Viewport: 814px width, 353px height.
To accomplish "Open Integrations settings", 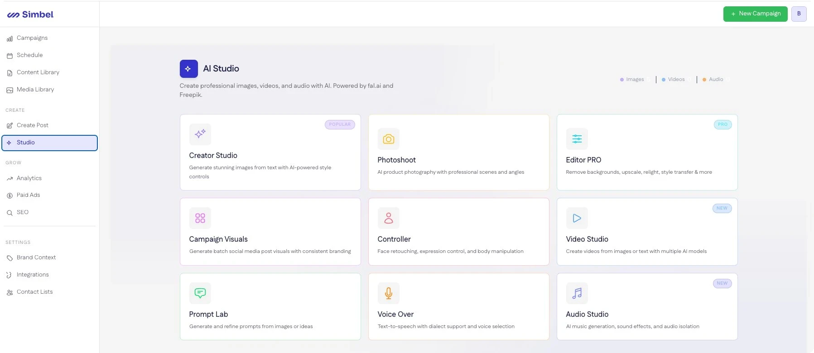I will [x=49, y=275].
